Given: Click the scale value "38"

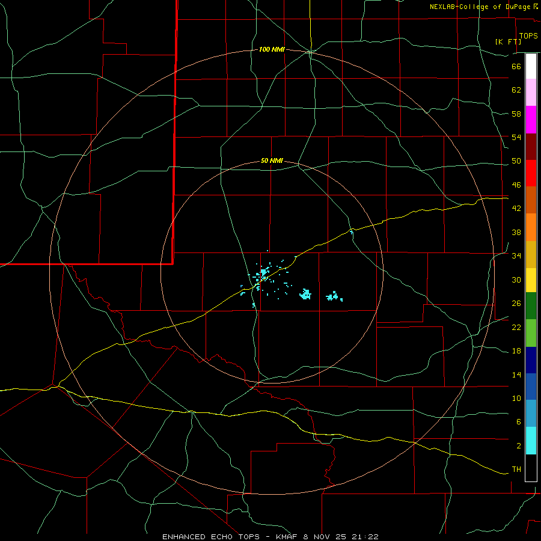Looking at the screenshot, I should [516, 233].
